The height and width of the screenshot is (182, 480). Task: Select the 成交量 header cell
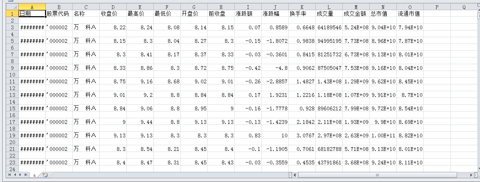tap(329, 14)
